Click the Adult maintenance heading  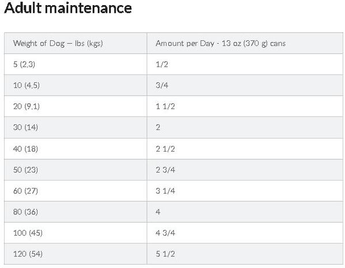(68, 8)
